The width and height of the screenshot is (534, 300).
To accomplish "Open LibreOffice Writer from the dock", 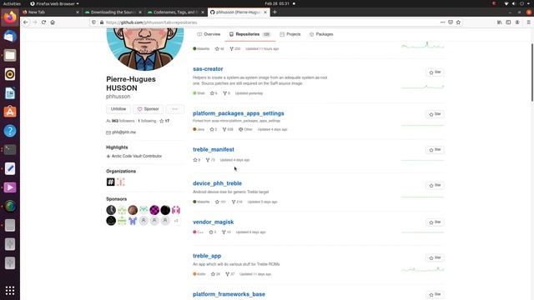I will click(10, 92).
